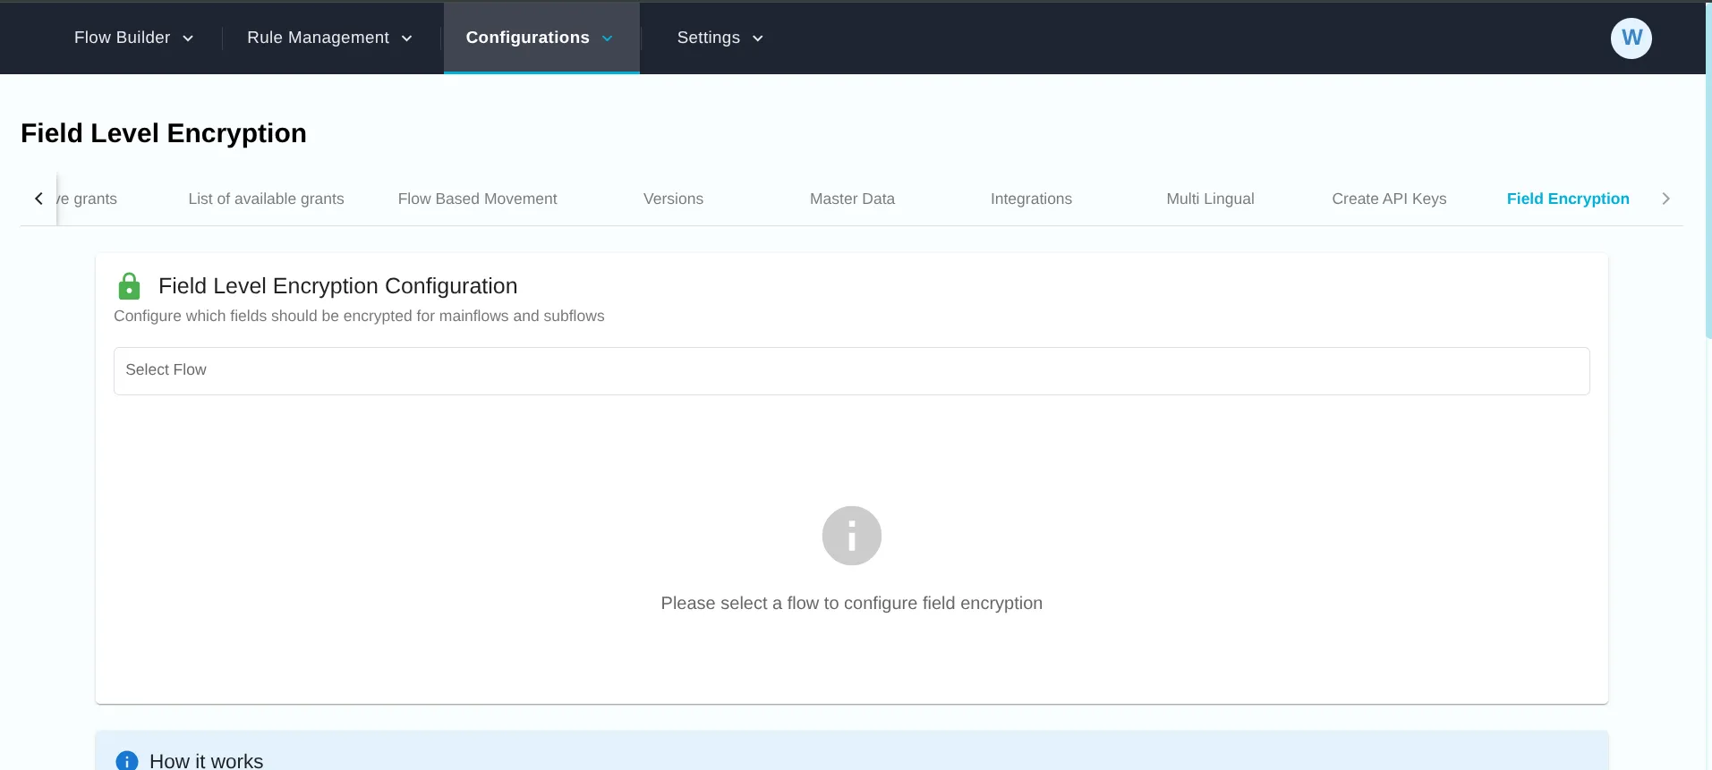The image size is (1712, 770).
Task: Open the Select Flow combo box
Action: [851, 370]
